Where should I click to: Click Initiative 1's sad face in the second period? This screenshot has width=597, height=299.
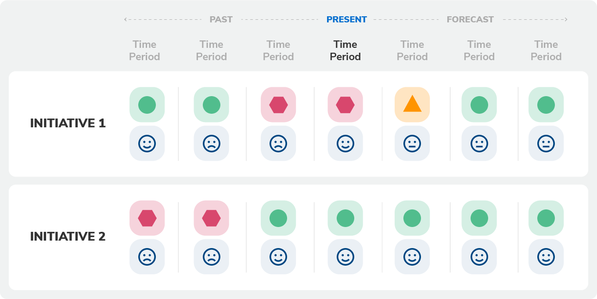[x=211, y=143]
